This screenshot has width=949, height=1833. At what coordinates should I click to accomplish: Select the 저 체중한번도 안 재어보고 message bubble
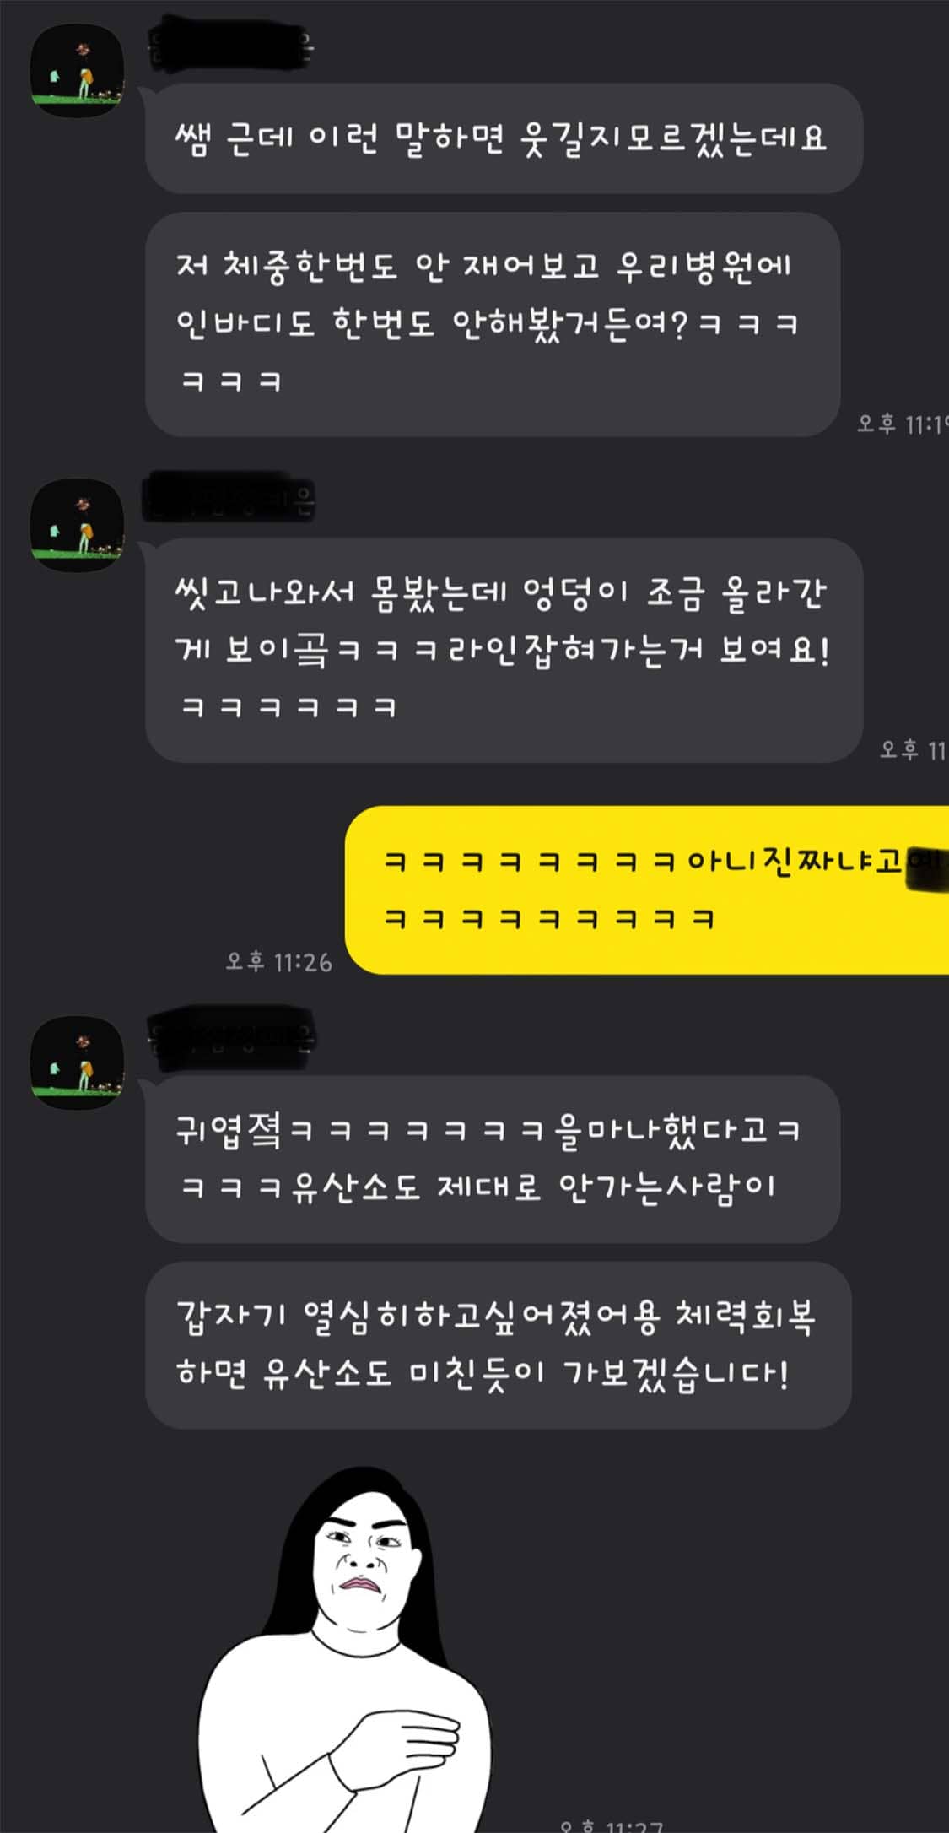coord(493,324)
